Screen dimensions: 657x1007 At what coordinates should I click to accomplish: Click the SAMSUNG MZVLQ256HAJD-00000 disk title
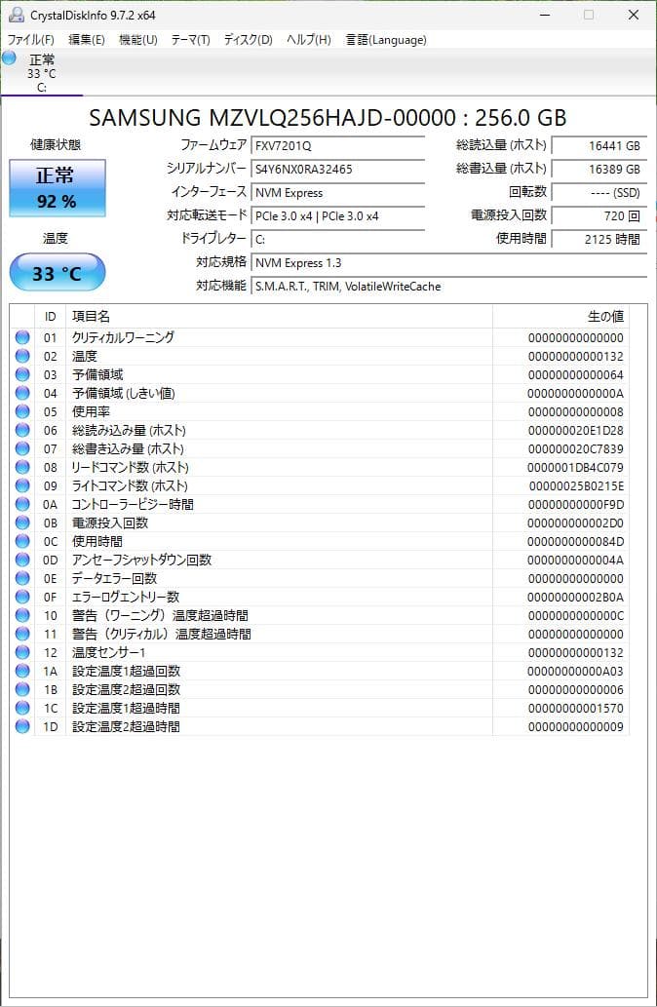pos(328,118)
